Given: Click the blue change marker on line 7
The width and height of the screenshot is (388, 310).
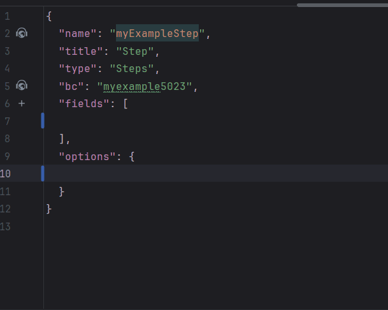Looking at the screenshot, I should coord(43,121).
